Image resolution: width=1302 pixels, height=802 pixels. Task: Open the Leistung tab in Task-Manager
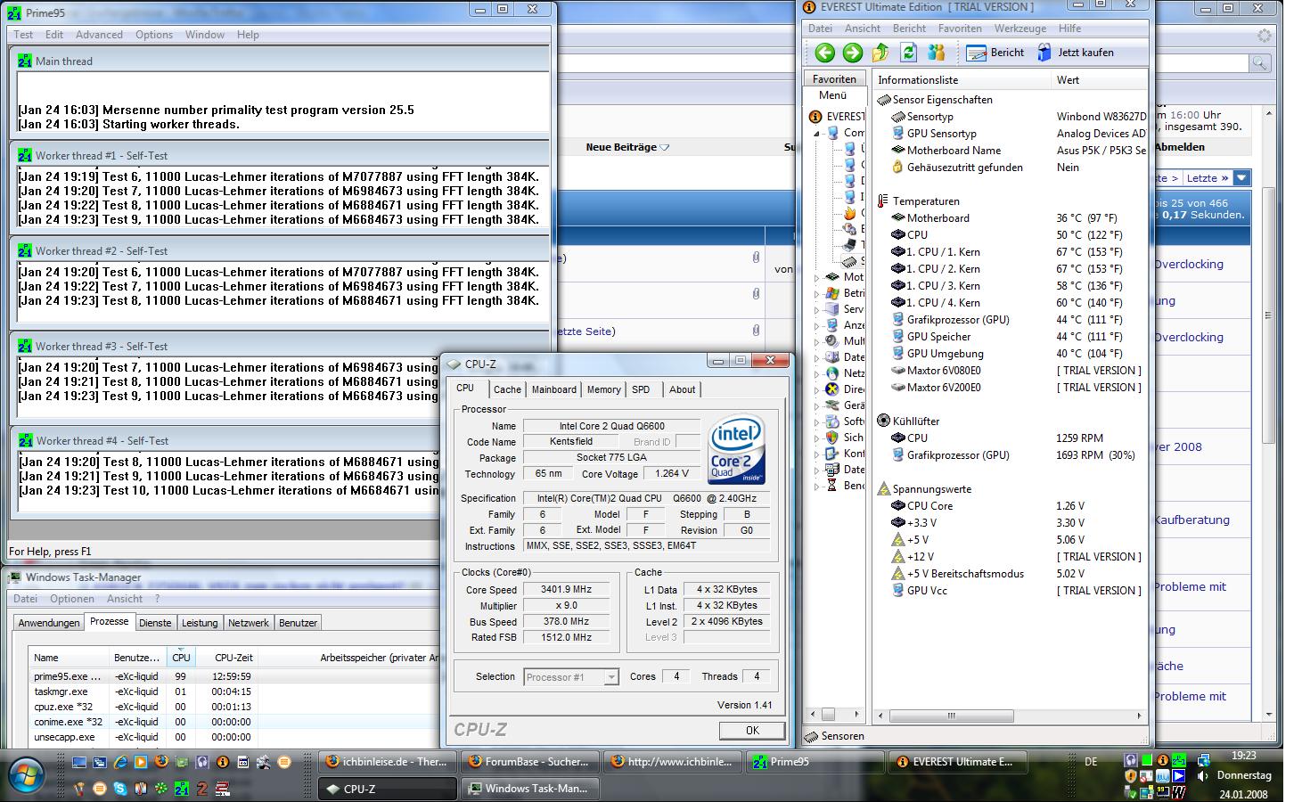tap(200, 623)
